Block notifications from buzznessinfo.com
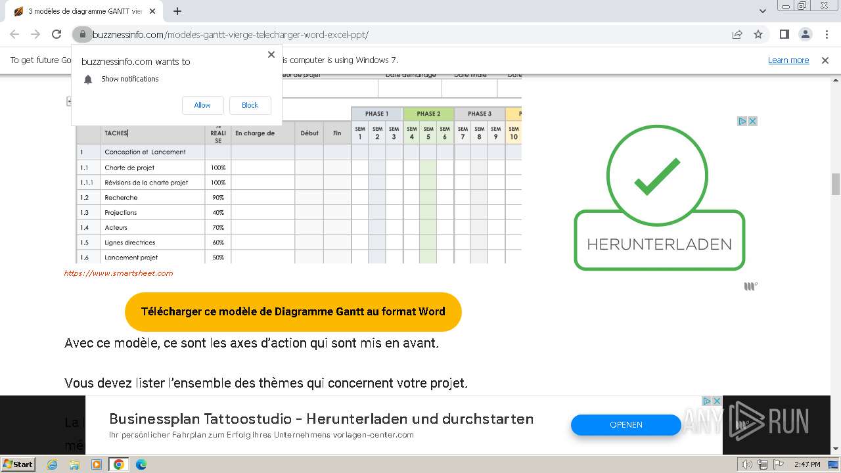 [x=250, y=105]
